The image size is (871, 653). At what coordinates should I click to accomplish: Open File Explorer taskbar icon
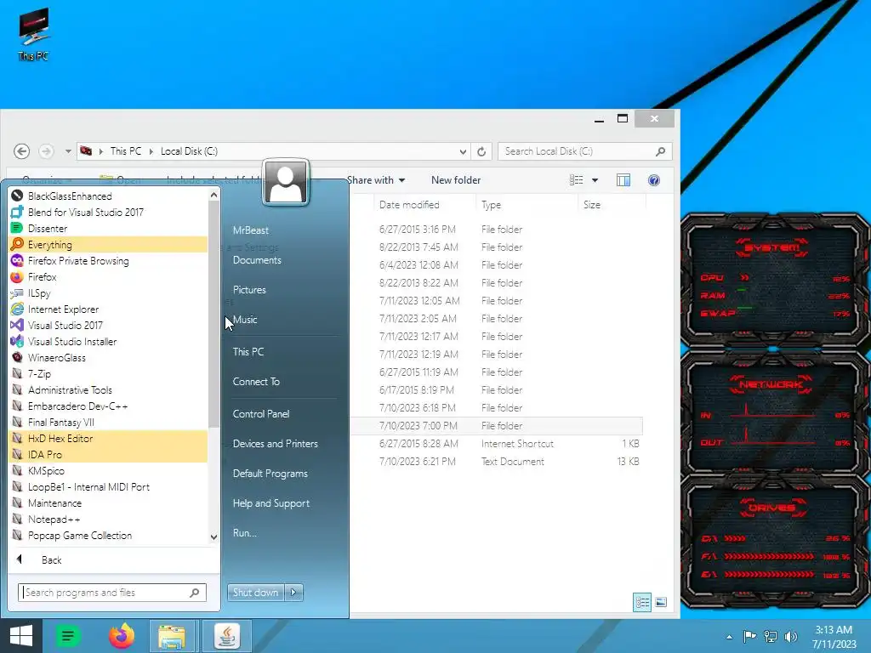[x=172, y=636]
